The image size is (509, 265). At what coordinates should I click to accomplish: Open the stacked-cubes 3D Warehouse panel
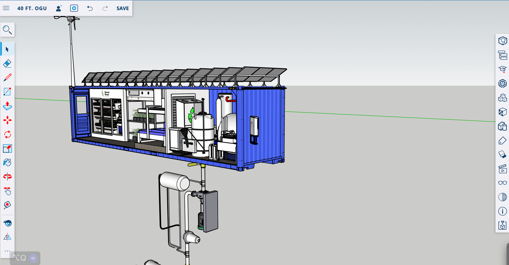coord(503,98)
